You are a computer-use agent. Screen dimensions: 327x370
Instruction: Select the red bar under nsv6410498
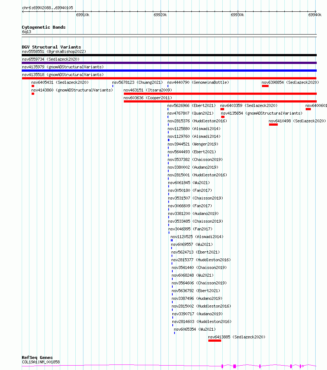273,125
